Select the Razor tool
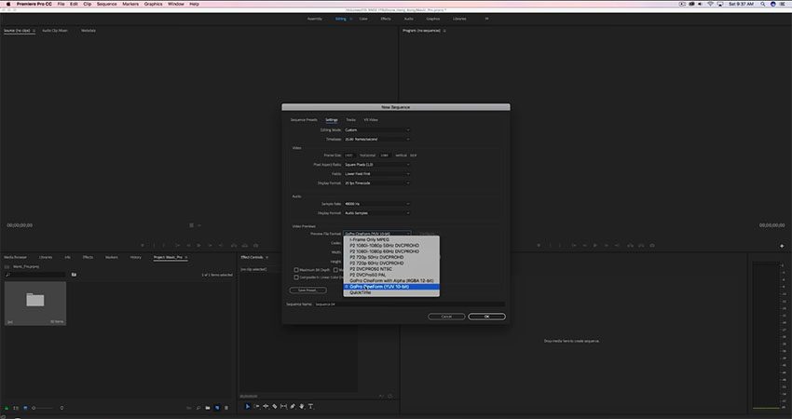Screen dimensions: 792x419 coord(275,406)
